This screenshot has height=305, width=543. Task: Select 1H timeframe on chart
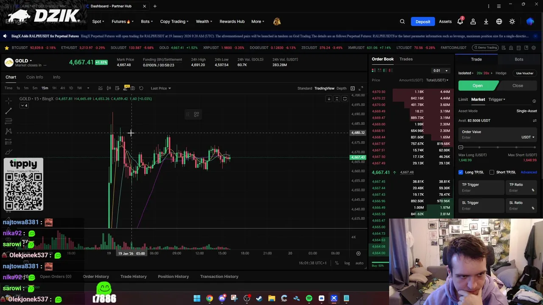tap(54, 88)
